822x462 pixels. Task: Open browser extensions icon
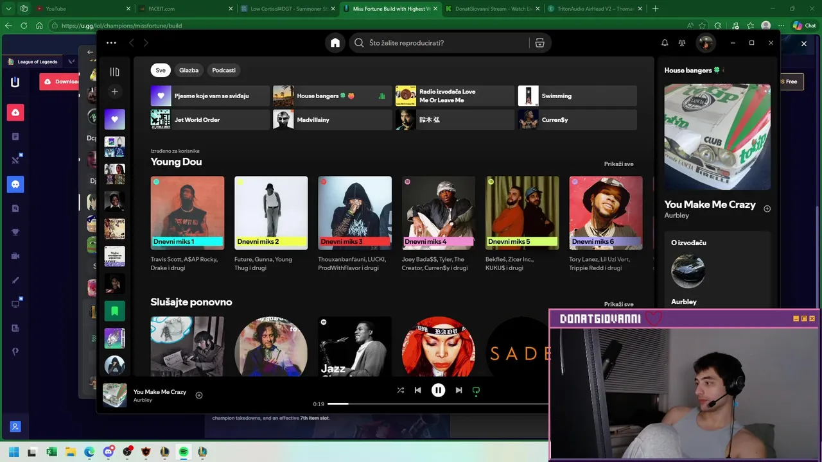click(717, 26)
